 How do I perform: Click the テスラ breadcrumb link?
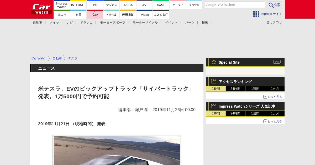73,58
